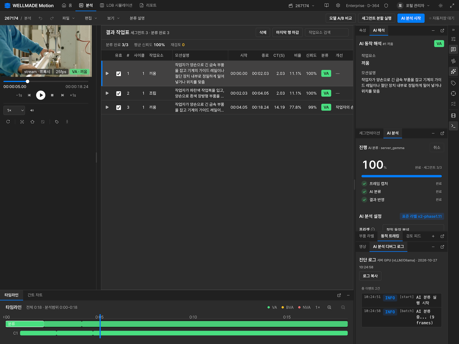Image resolution: width=459 pixels, height=344 pixels.
Task: Open the 포털 관리자 user dropdown
Action: tap(413, 5)
